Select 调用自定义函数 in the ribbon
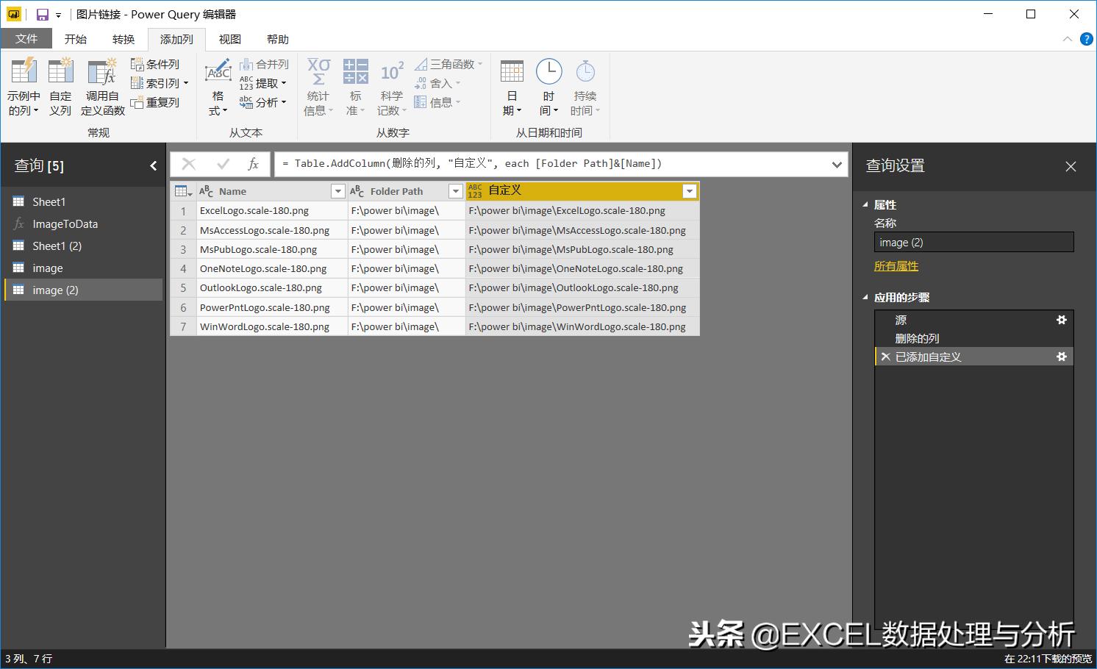 click(102, 85)
